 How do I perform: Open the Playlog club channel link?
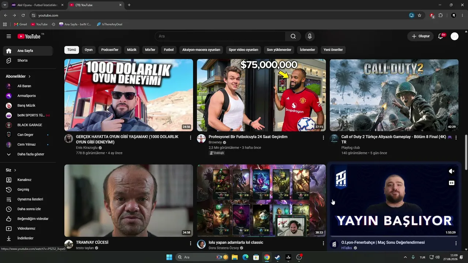(x=351, y=148)
